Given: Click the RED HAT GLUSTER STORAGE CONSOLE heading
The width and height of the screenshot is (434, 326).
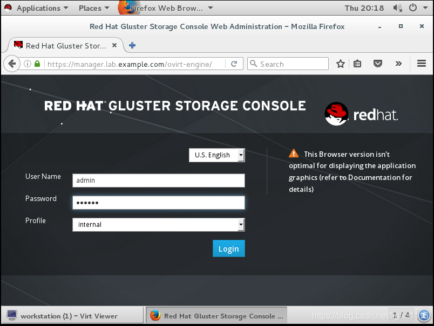Looking at the screenshot, I should tap(175, 106).
